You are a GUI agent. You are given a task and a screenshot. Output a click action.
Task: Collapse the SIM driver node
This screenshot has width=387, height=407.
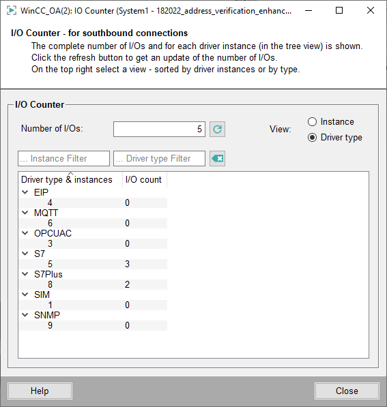pyautogui.click(x=25, y=295)
